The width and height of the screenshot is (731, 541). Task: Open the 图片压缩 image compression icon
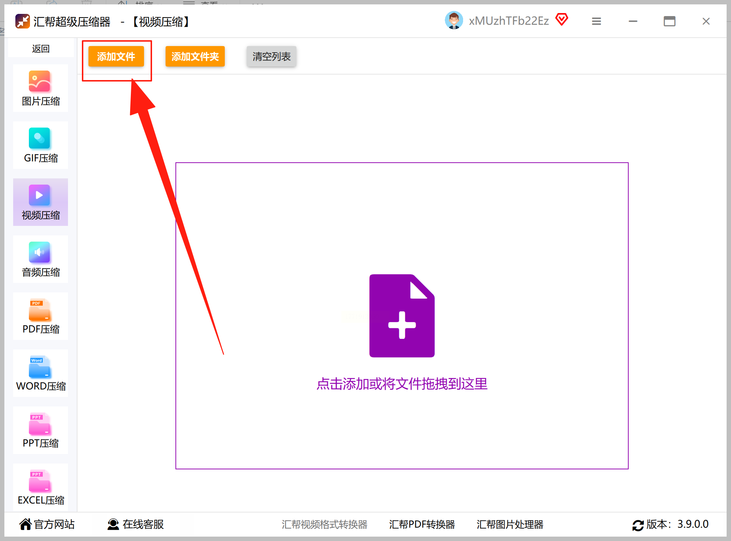(x=39, y=81)
